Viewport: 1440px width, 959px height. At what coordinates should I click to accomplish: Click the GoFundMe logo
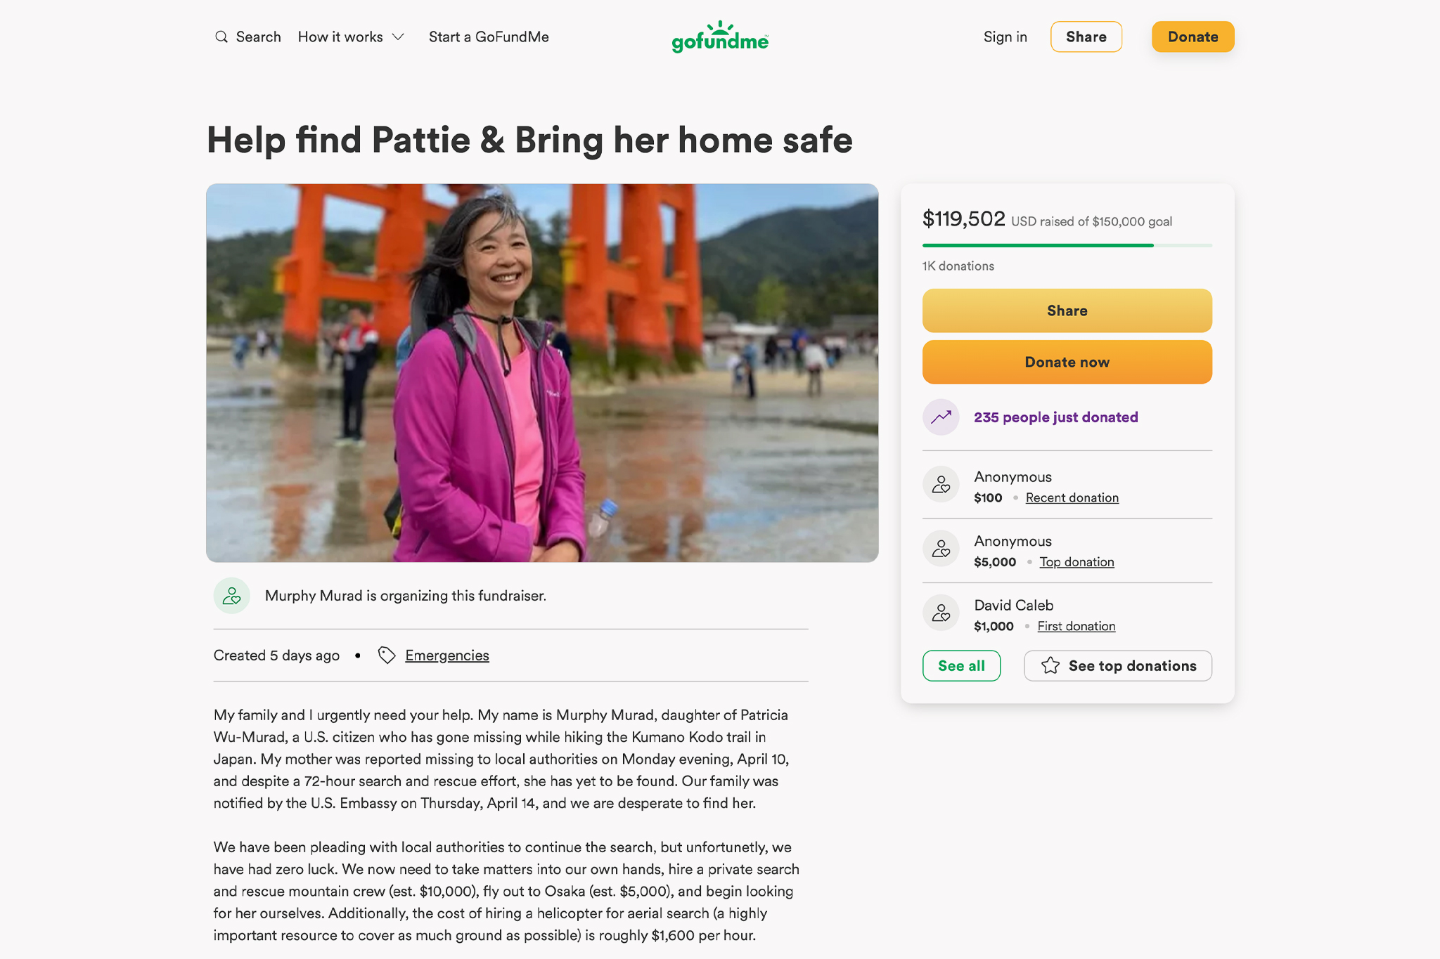pos(720,37)
